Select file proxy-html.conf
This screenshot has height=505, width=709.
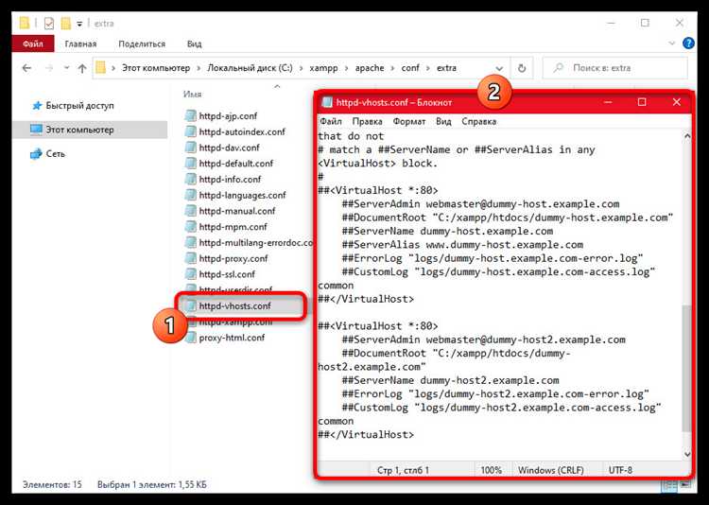tap(232, 338)
